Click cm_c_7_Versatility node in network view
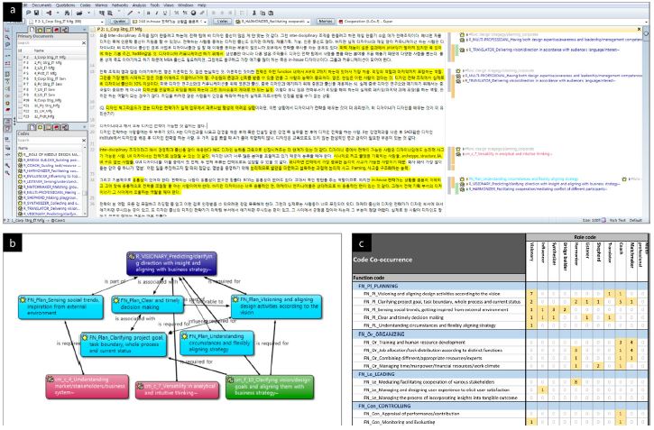654x430 pixels. pyautogui.click(x=178, y=390)
